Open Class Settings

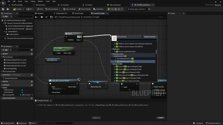(69, 9)
